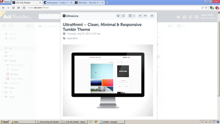Click the Inspiration tag
Image resolution: width=220 pixels, height=124 pixels.
[72, 38]
